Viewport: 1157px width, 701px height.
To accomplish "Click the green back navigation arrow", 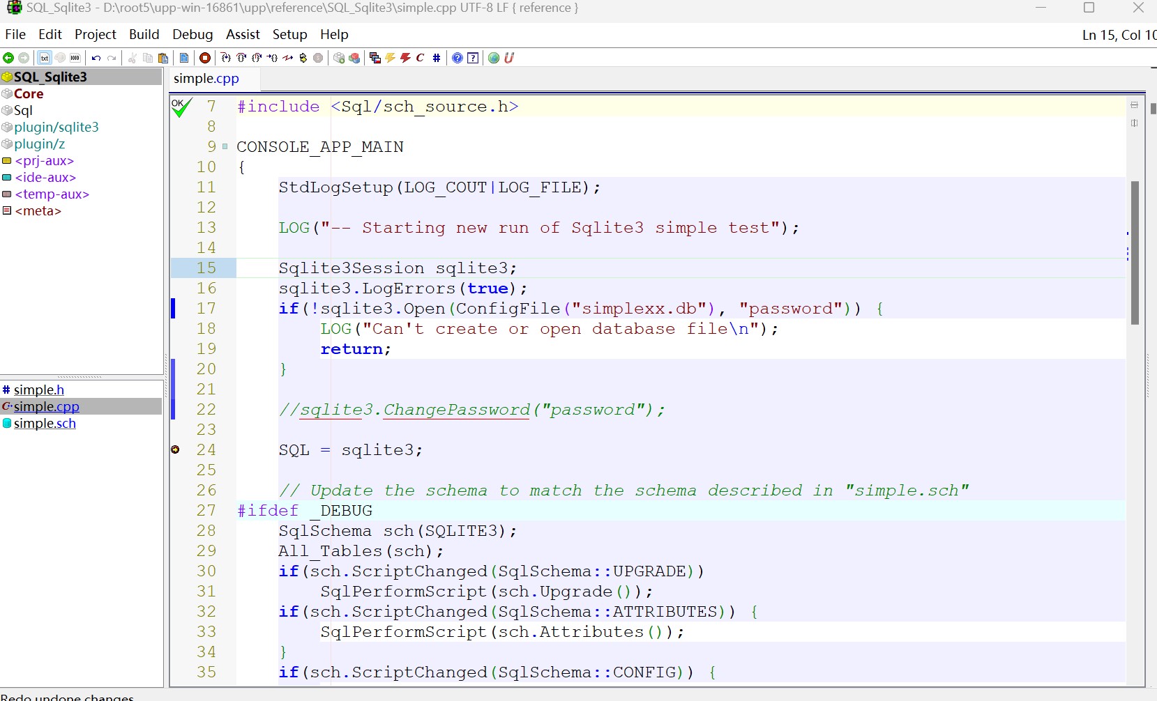I will pos(8,58).
